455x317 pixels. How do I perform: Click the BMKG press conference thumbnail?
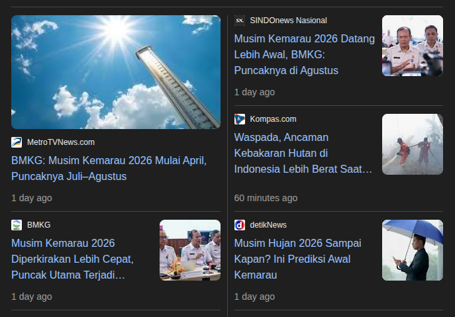click(190, 249)
